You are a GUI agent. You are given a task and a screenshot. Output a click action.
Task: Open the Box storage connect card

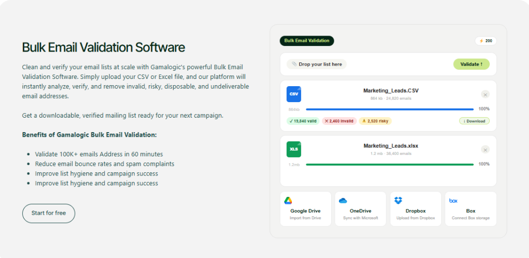471,209
